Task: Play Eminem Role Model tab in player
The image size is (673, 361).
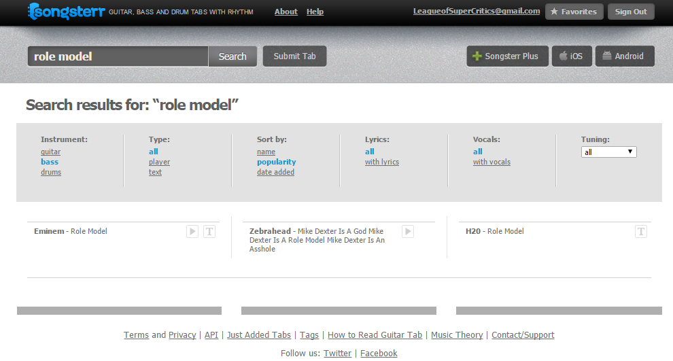Action: tap(192, 232)
